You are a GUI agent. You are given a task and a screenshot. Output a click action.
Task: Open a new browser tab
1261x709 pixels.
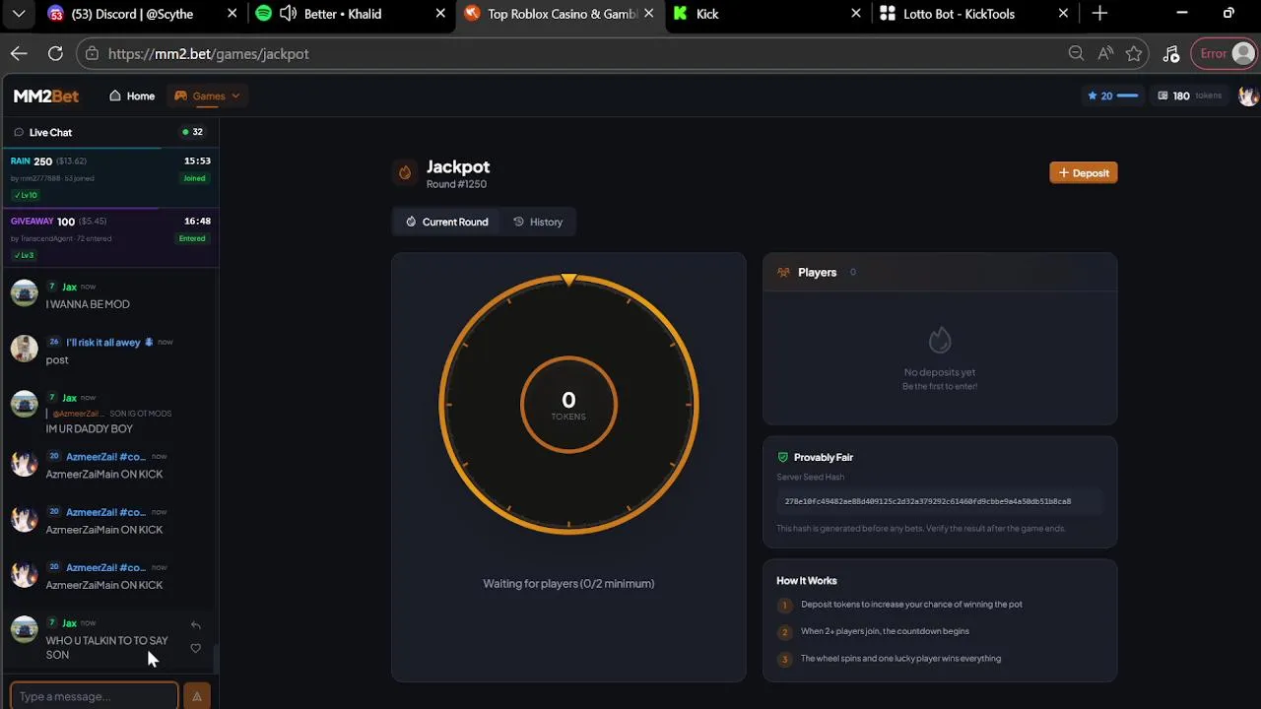(1099, 14)
